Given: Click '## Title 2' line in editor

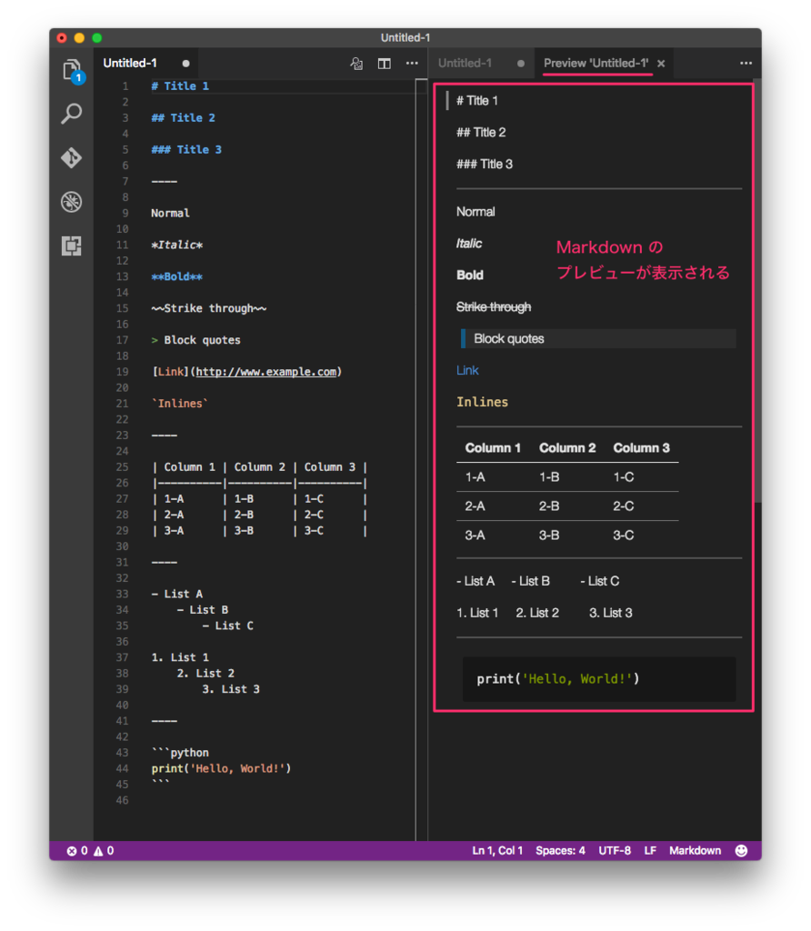Looking at the screenshot, I should (183, 117).
